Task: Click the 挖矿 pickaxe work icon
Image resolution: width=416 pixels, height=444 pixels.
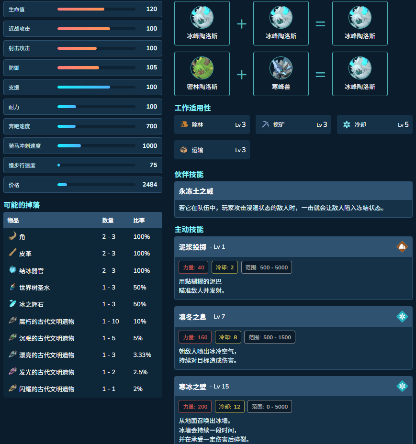Action: [265, 124]
